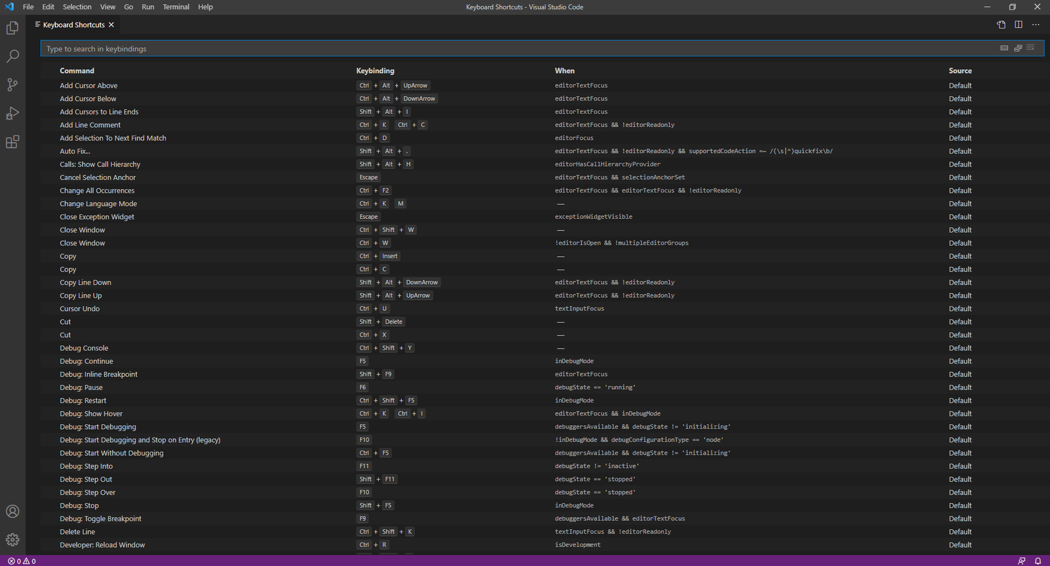This screenshot has width=1050, height=566.
Task: Open the notifications bell
Action: (1038, 561)
